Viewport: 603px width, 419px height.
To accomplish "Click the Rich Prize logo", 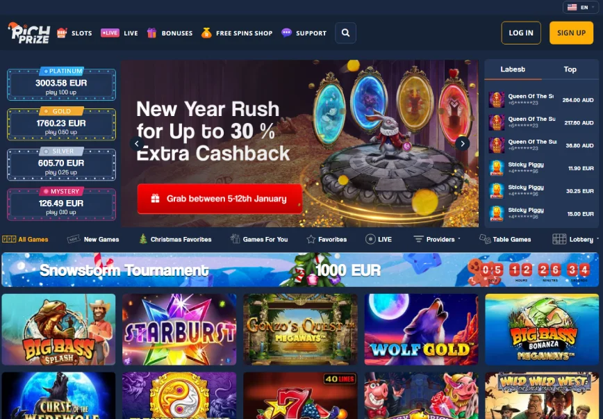I will pos(29,33).
